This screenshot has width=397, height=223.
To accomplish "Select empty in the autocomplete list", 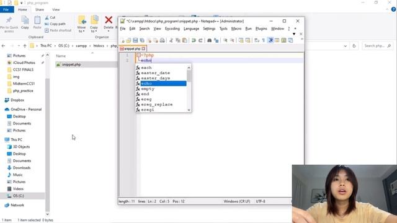I will click(x=161, y=89).
